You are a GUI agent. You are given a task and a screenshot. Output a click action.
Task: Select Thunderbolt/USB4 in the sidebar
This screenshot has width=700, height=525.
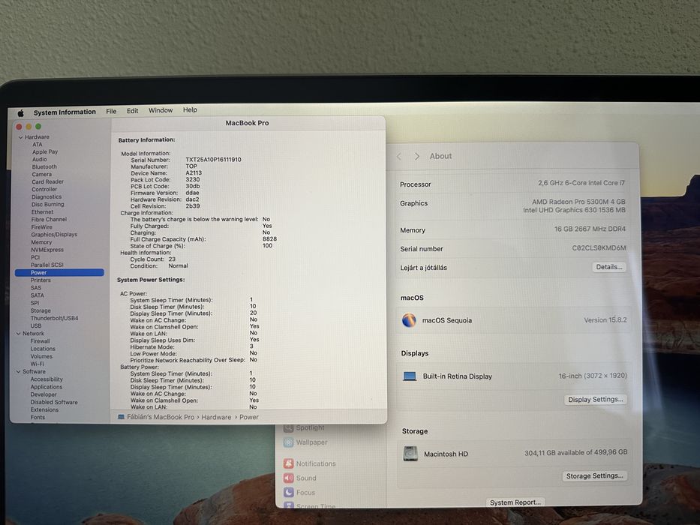coord(54,318)
